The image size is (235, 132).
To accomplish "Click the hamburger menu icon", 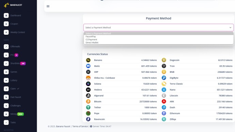I will (48, 6).
